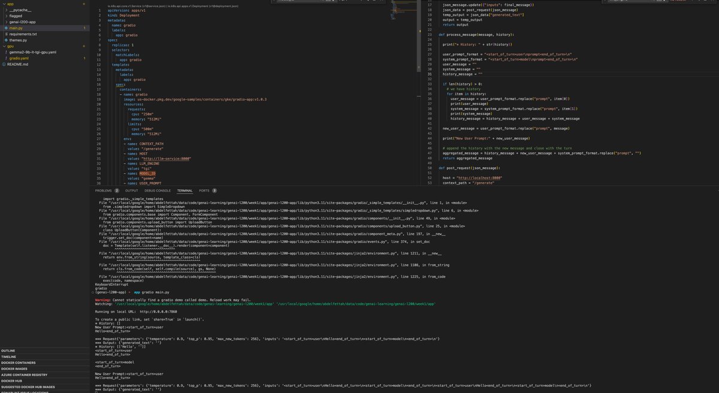Image resolution: width=719 pixels, height=393 pixels.
Task: Collapse the app folder in explorer
Action: click(x=4, y=4)
